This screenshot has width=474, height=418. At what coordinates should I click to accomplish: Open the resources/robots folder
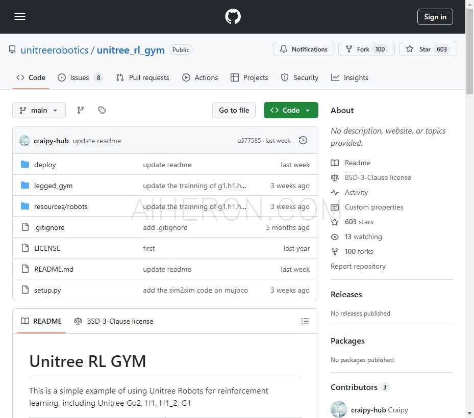pos(60,206)
